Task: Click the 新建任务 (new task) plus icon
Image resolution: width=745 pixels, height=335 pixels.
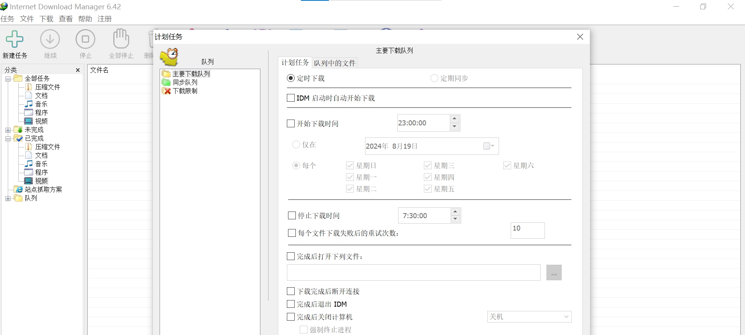Action: coord(15,40)
